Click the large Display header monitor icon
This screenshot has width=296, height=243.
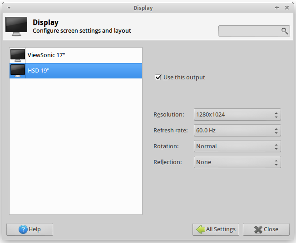pos(16,26)
